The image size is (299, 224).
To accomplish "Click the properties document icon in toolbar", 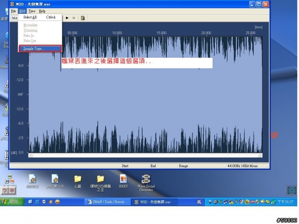I will tap(83, 18).
